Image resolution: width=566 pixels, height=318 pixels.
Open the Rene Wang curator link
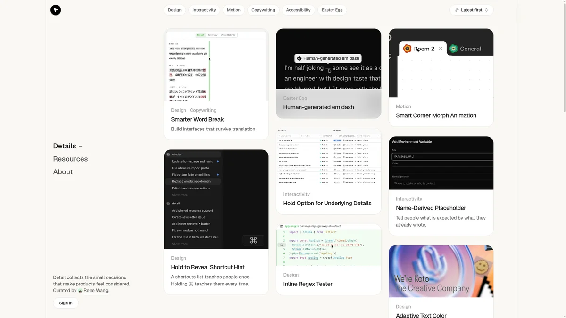click(96, 291)
